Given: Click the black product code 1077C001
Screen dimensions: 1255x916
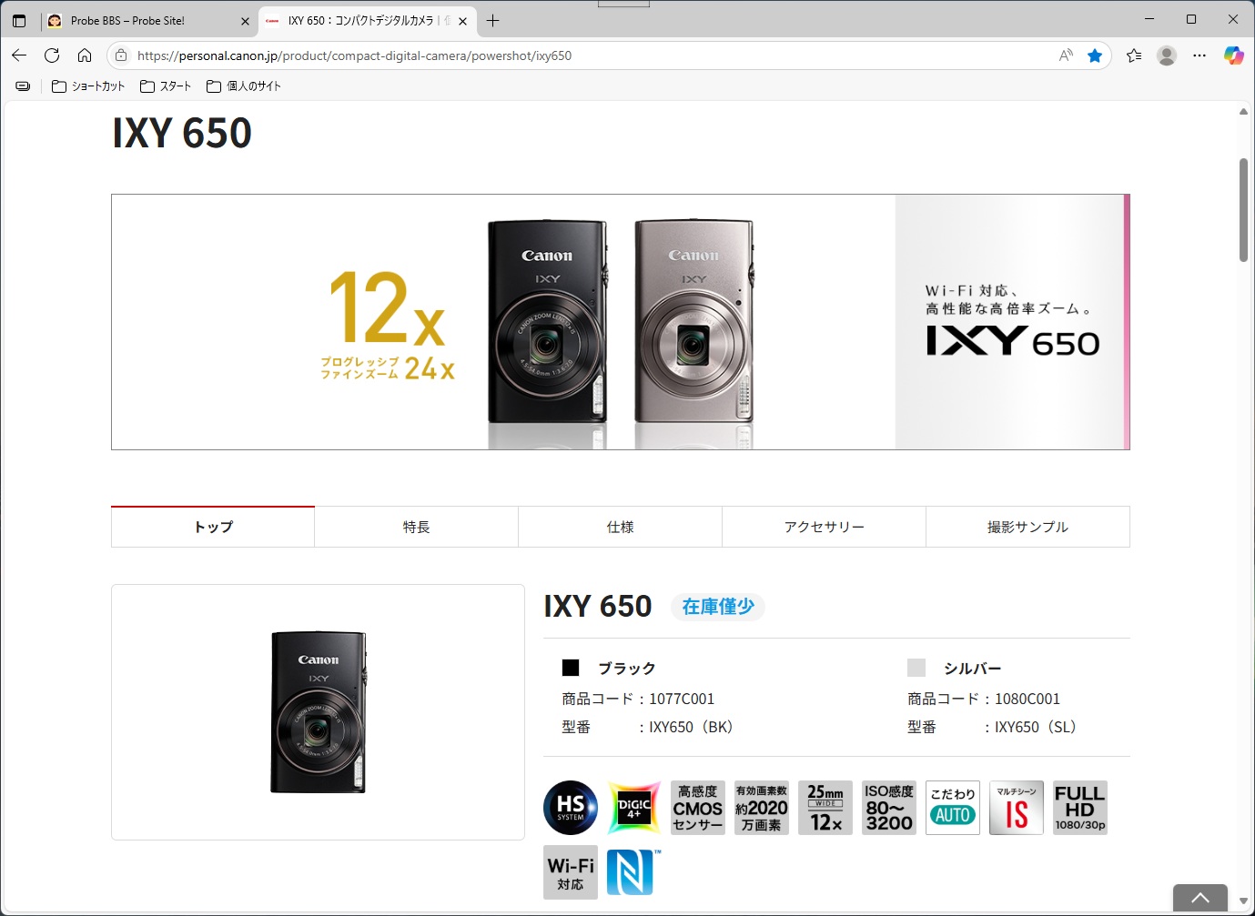Looking at the screenshot, I should pos(682,699).
